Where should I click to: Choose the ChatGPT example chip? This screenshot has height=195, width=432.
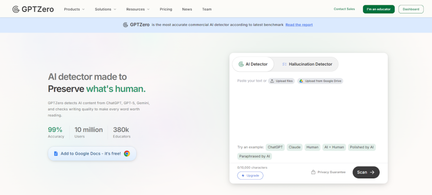pyautogui.click(x=275, y=147)
